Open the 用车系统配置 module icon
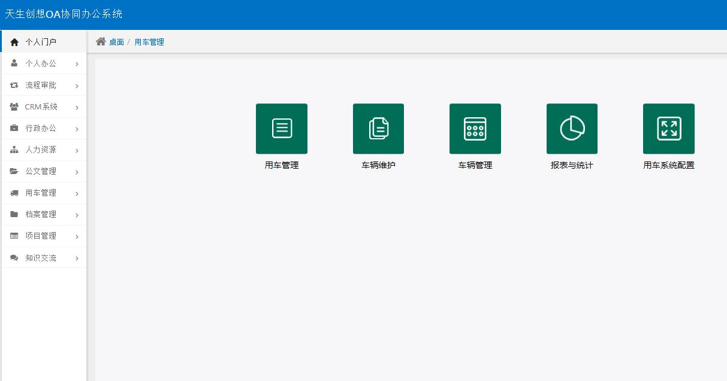Screen dimensions: 727x381 (669, 129)
